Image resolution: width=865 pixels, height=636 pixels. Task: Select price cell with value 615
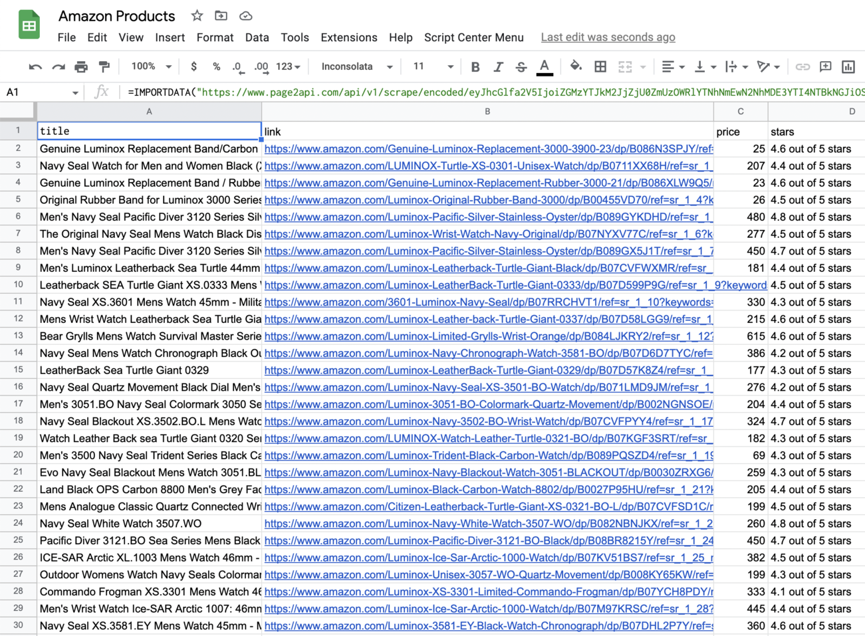tap(741, 336)
